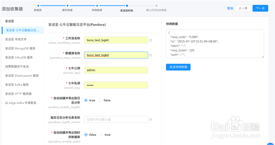Jump to 解析数据 step marker
Viewport: 275px width, 145px height.
pos(68,6)
